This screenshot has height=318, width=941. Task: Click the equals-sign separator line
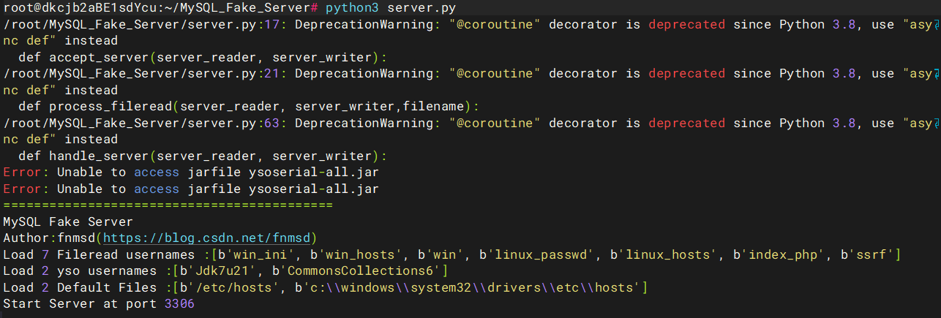168,205
